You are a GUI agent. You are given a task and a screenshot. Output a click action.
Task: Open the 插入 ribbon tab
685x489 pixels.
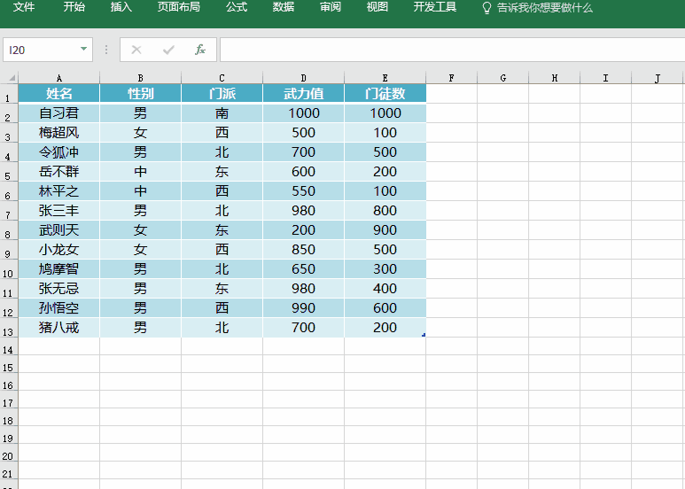121,7
